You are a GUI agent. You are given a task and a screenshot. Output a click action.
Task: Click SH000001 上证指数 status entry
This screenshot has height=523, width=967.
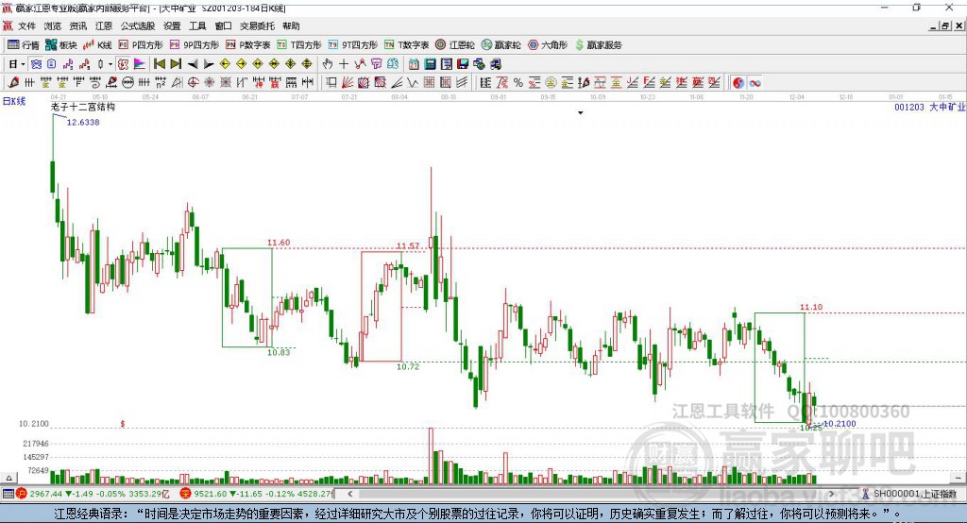914,494
